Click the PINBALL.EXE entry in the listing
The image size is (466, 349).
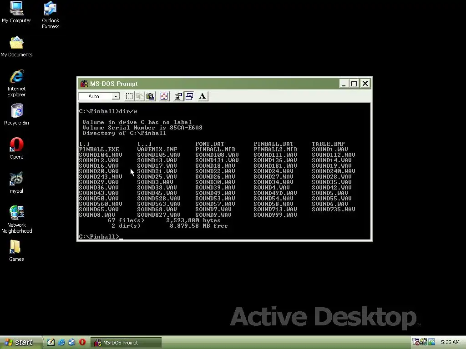[99, 149]
